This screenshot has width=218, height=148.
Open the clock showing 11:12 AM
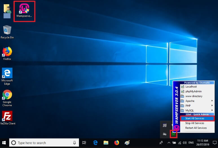(202, 143)
